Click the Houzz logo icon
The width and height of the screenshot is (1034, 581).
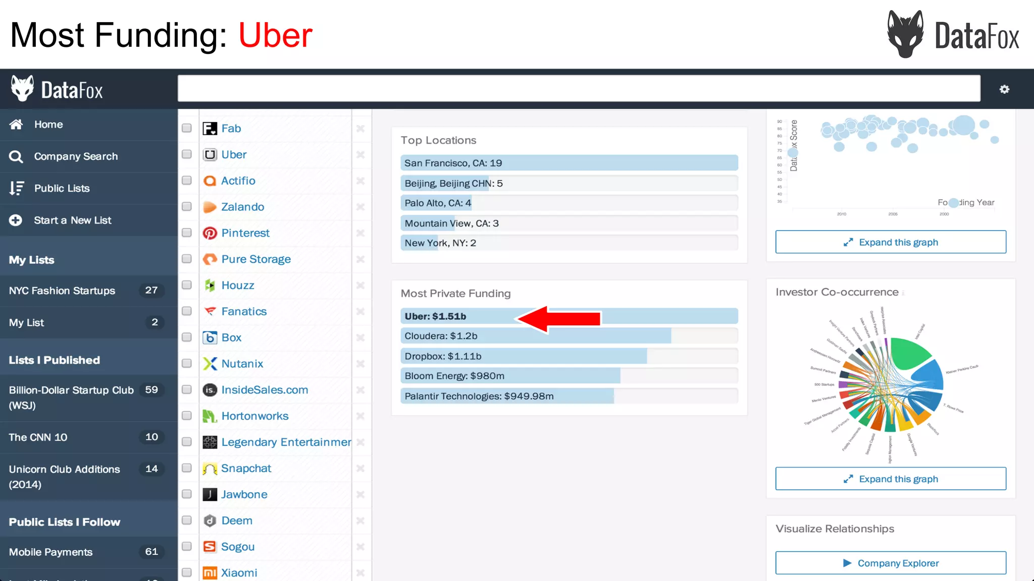coord(210,285)
